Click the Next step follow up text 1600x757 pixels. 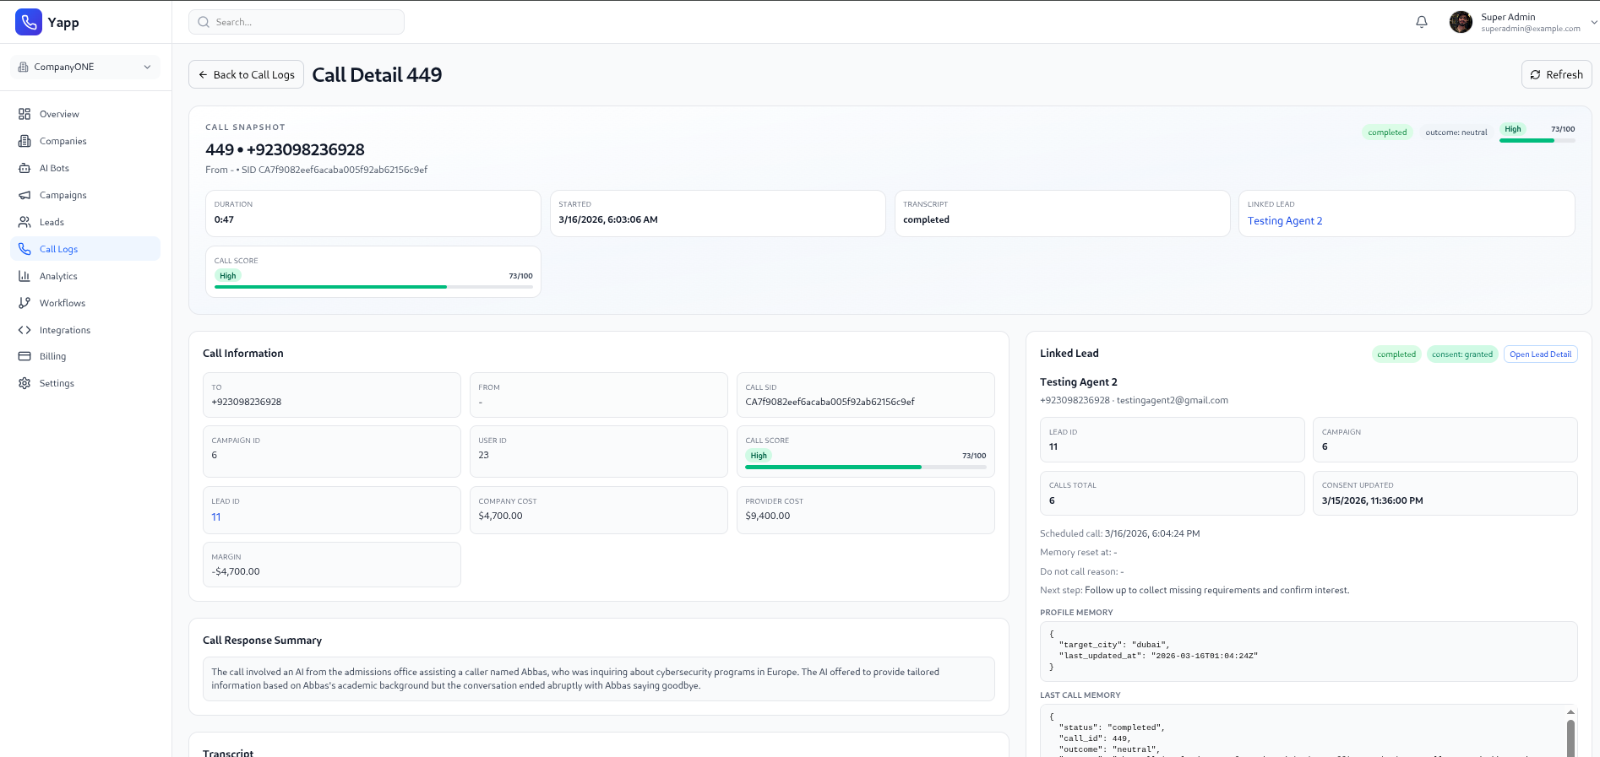(1195, 590)
